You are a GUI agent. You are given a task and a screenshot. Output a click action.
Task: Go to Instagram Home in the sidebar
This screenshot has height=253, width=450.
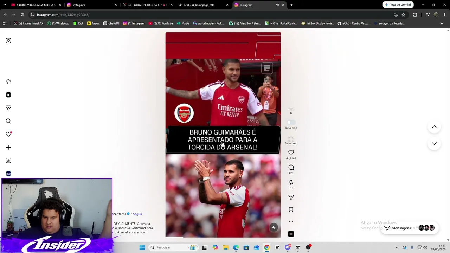pyautogui.click(x=8, y=82)
